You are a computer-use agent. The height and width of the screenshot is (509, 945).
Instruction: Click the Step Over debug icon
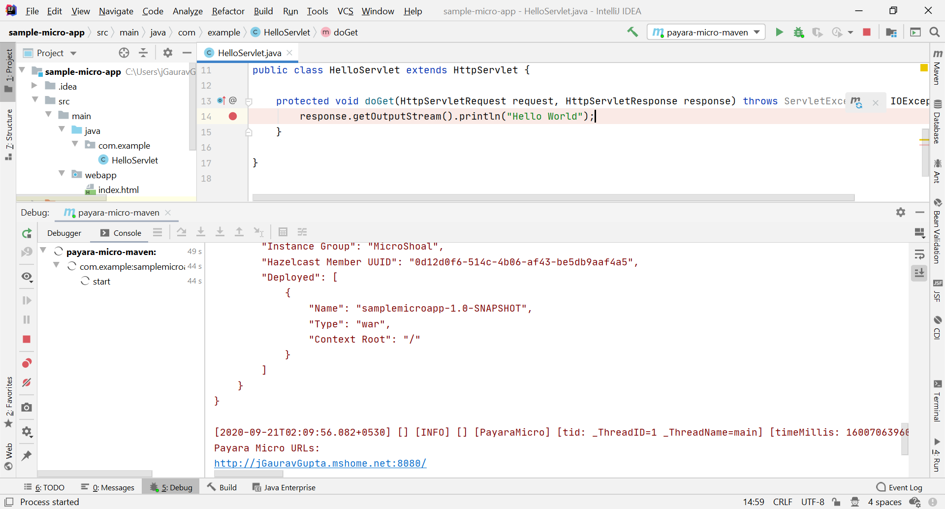(182, 232)
